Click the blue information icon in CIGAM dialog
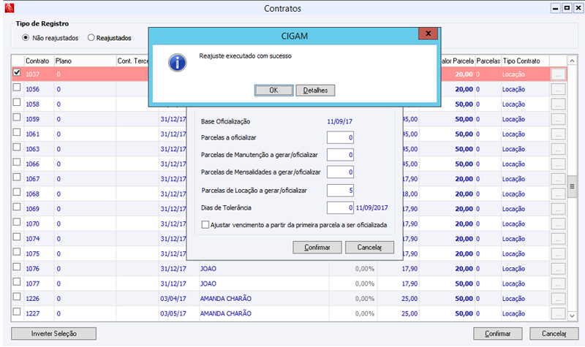Screen dimensions: 585x347 (x=177, y=63)
